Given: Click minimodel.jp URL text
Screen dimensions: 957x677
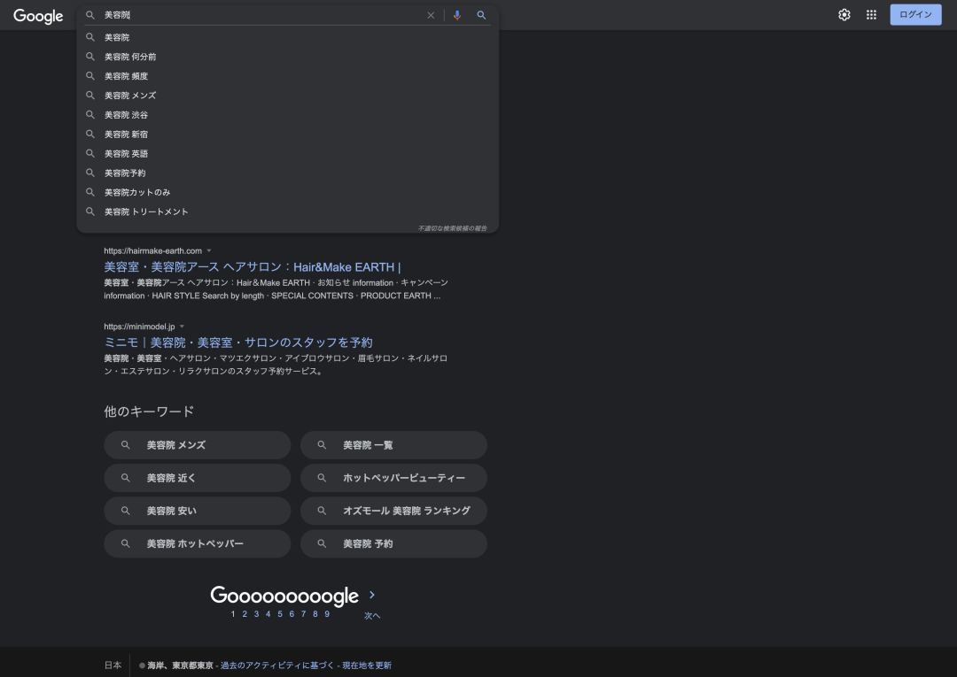Looking at the screenshot, I should pos(139,327).
